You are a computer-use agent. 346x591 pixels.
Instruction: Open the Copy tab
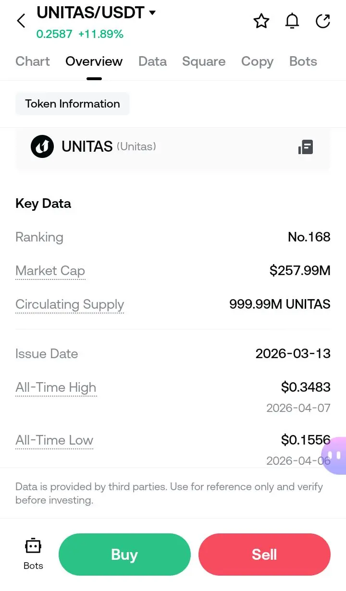(x=257, y=61)
